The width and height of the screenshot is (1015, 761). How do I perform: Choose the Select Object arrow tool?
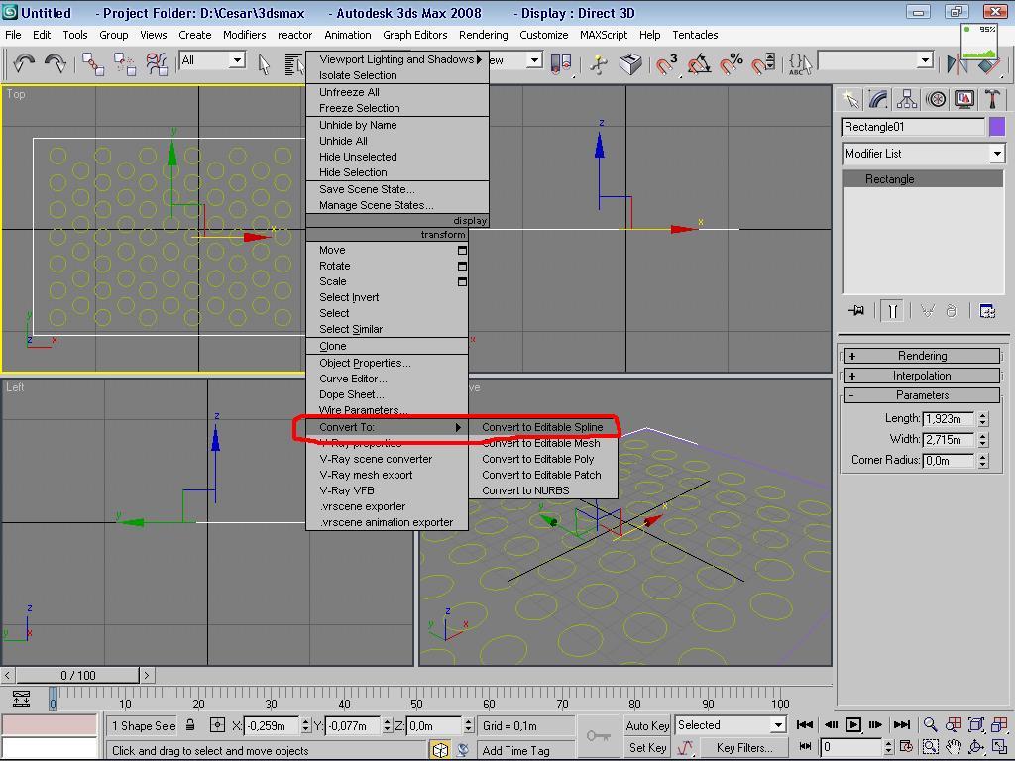pos(264,64)
